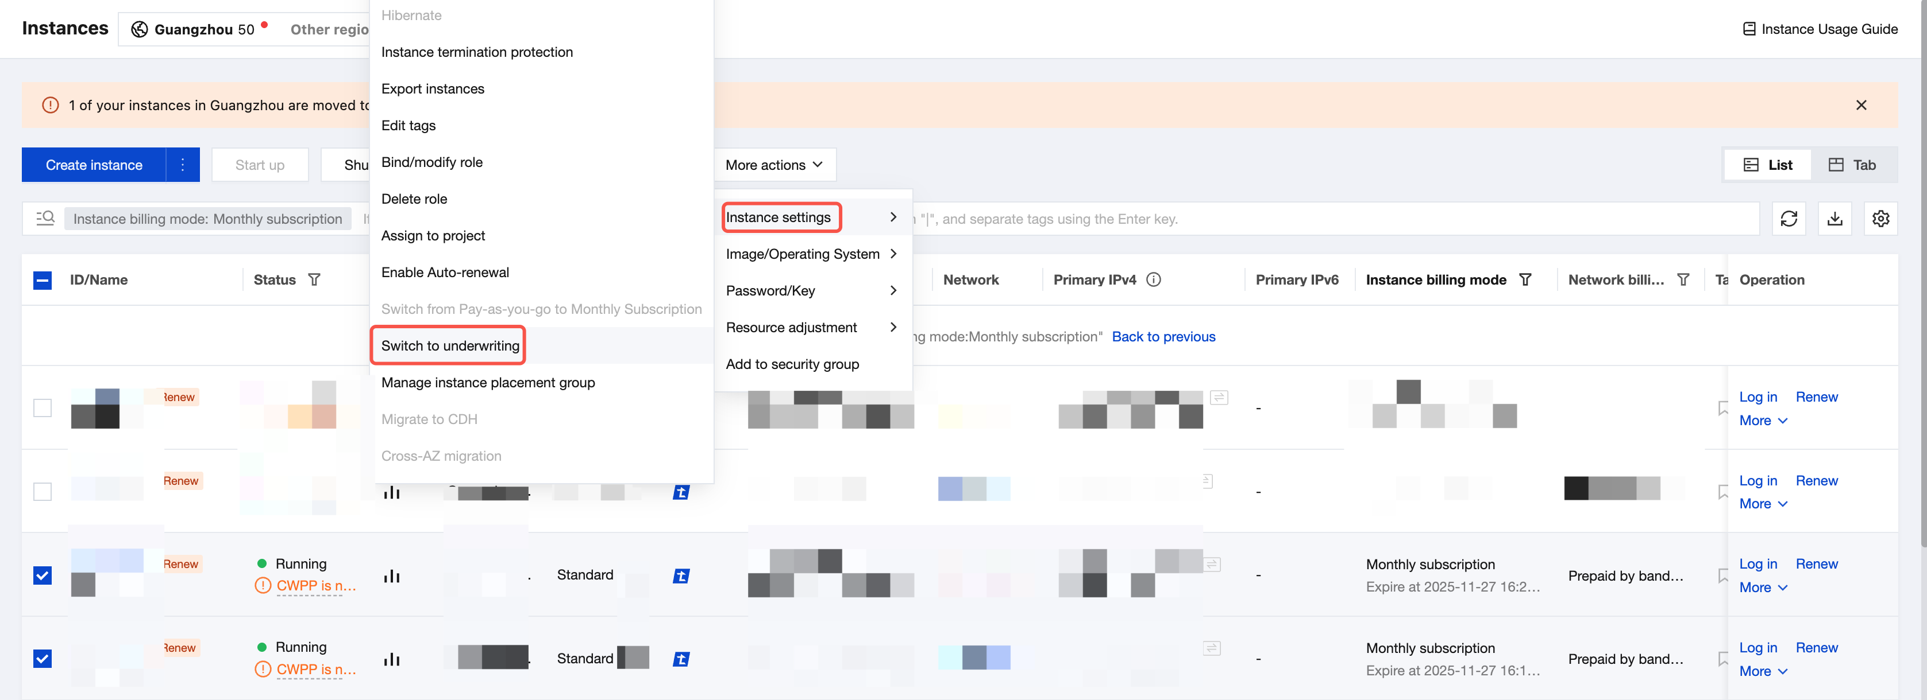Select Switch to underwriting menu item
1927x700 pixels.
pos(450,346)
